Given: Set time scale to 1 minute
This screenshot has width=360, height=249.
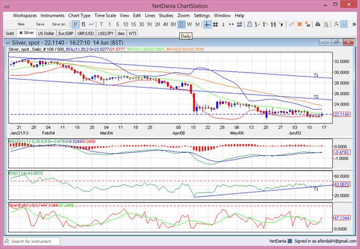Looking at the screenshot, I should (109, 24).
